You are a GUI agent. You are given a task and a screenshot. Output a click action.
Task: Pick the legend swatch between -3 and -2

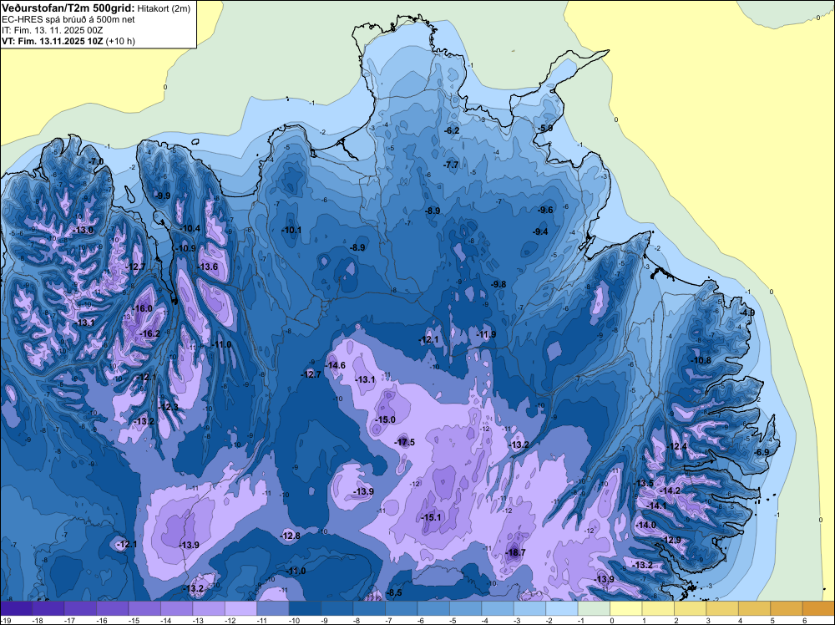530,608
